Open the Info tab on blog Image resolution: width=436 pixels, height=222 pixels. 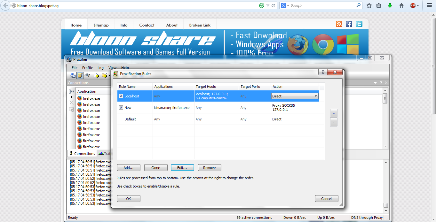coord(124,25)
